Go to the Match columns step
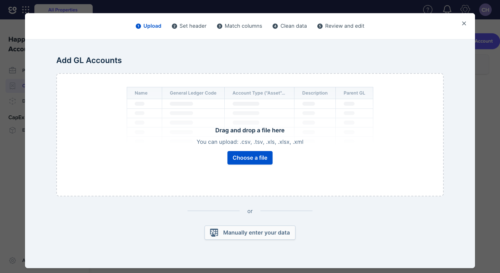 240,26
